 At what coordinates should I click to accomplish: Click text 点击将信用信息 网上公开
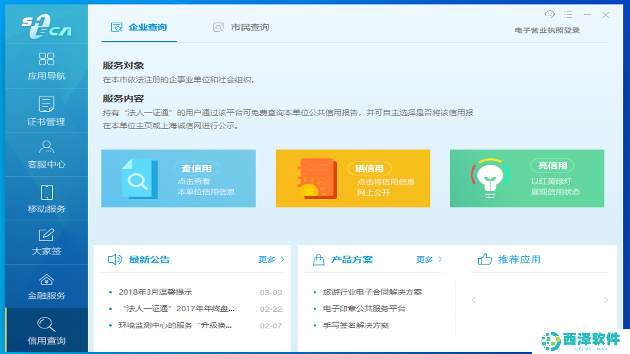click(386, 187)
